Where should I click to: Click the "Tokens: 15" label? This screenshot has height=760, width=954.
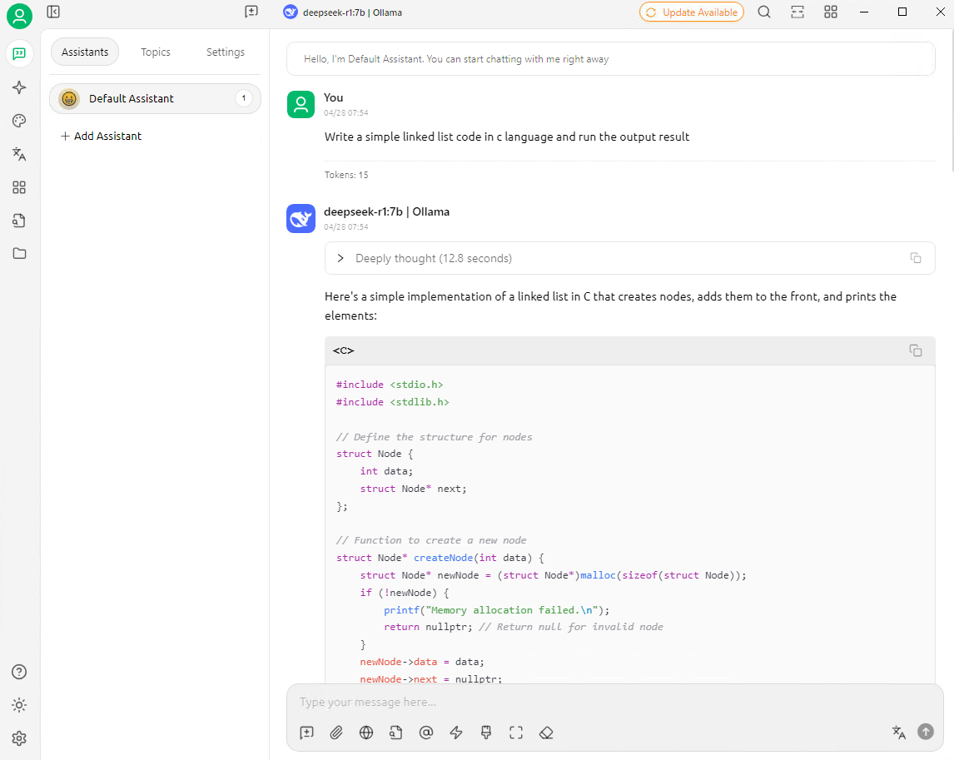point(346,175)
